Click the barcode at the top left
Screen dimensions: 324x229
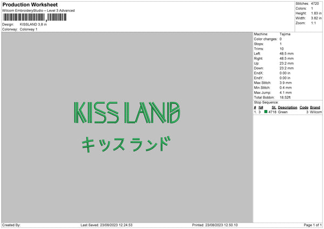click(x=35, y=17)
